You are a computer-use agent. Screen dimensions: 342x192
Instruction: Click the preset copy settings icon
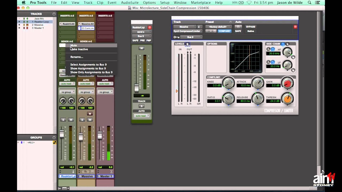coord(215,31)
